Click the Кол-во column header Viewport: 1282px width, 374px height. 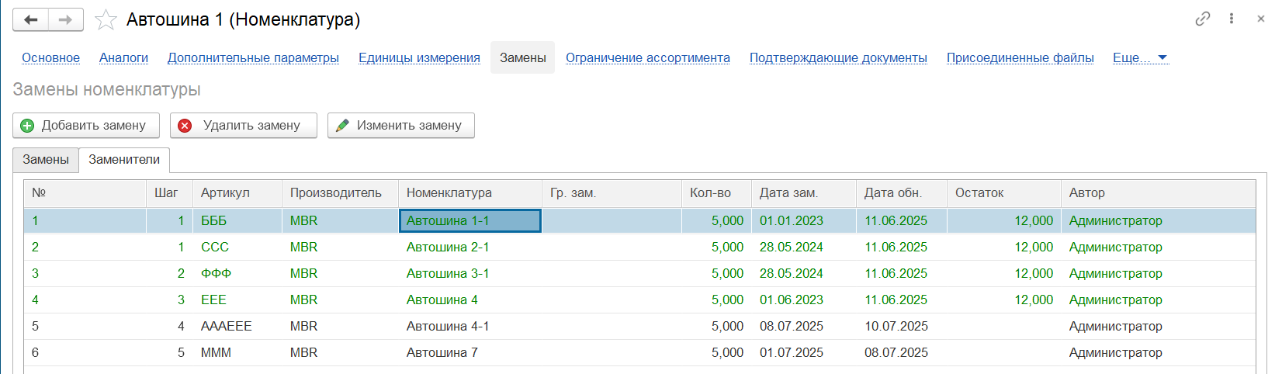(x=716, y=192)
